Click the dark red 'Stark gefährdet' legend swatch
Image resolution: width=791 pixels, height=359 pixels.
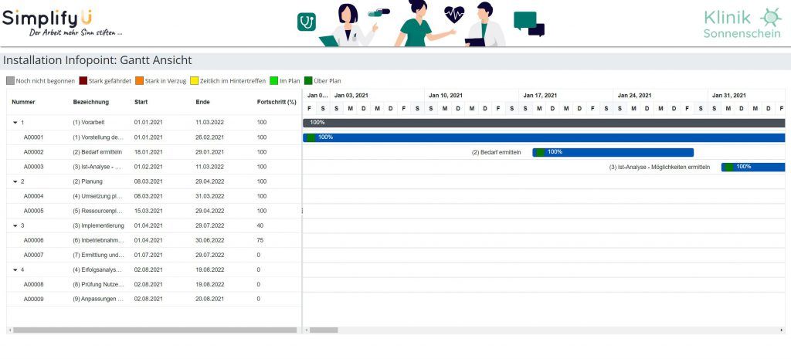pyautogui.click(x=83, y=80)
